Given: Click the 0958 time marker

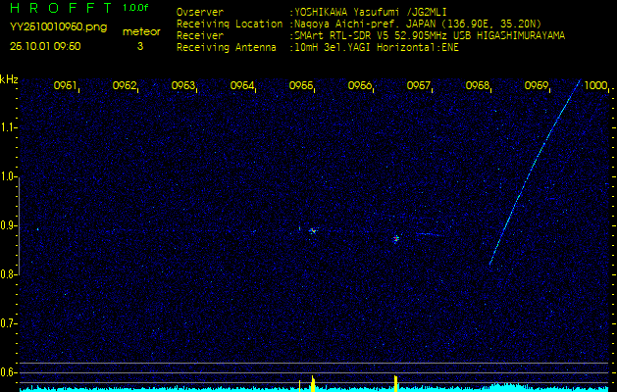Looking at the screenshot, I should (x=477, y=85).
